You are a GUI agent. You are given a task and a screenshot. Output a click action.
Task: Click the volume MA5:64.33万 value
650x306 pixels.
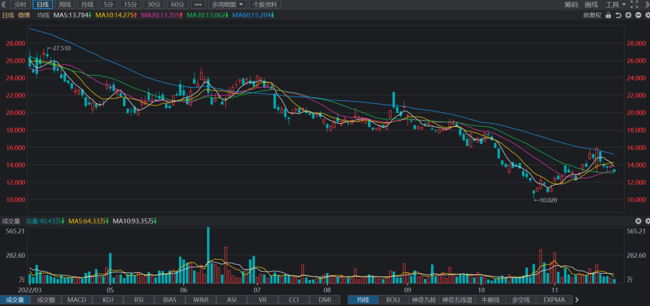(x=89, y=221)
